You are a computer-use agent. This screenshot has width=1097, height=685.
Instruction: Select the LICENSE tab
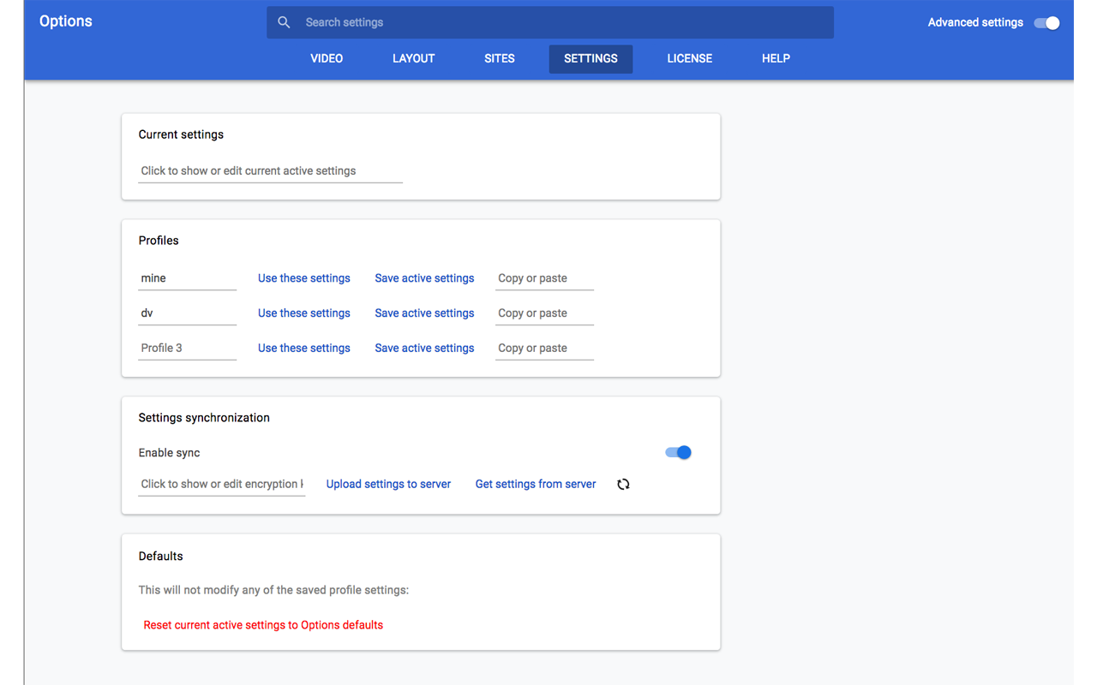coord(689,58)
